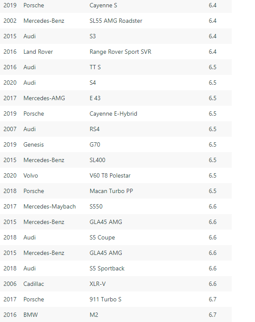Viewport: 255px width, 322px height.
Task: Select the G70 model entry
Action: coord(95,144)
